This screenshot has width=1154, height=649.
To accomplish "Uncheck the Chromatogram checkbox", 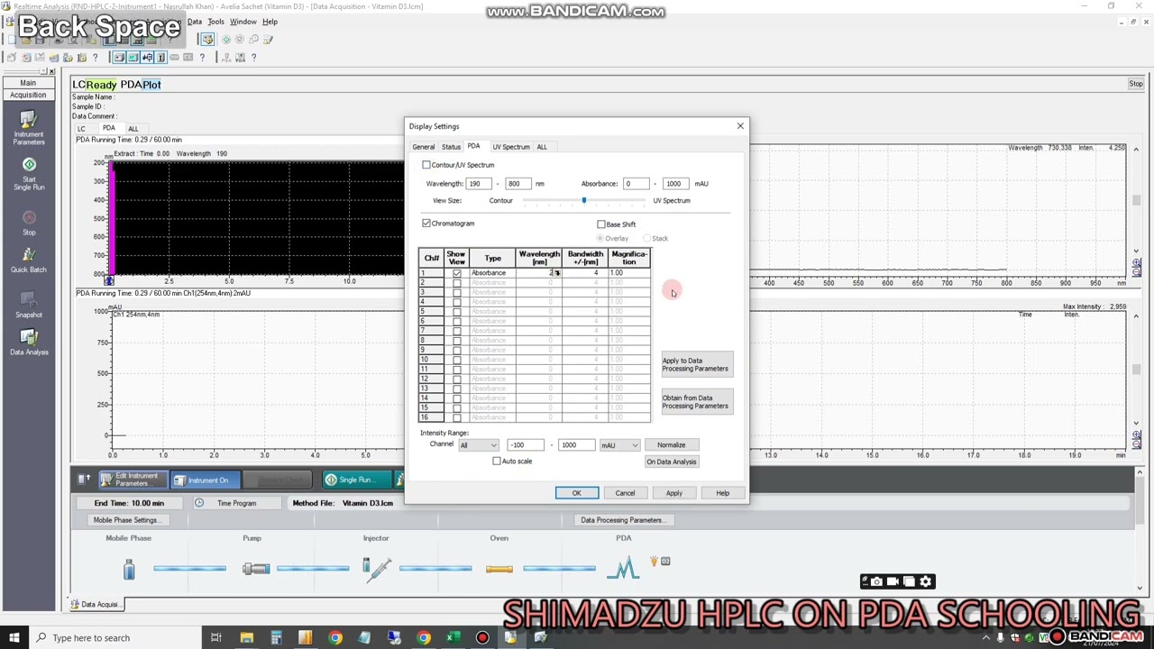I will point(426,224).
